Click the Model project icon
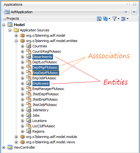The image size is (140, 153). tap(10, 25)
